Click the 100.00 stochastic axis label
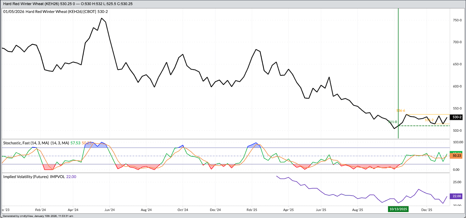This screenshot has height=218, width=466. click(x=458, y=142)
